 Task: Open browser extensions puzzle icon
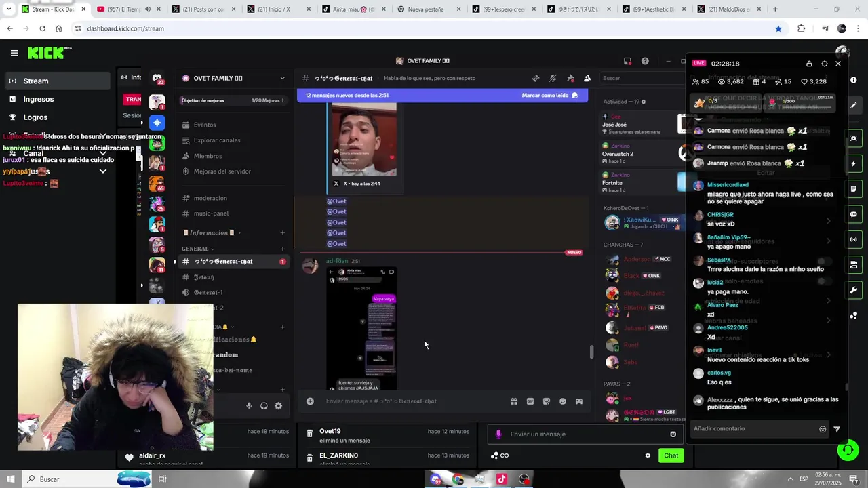tap(801, 28)
